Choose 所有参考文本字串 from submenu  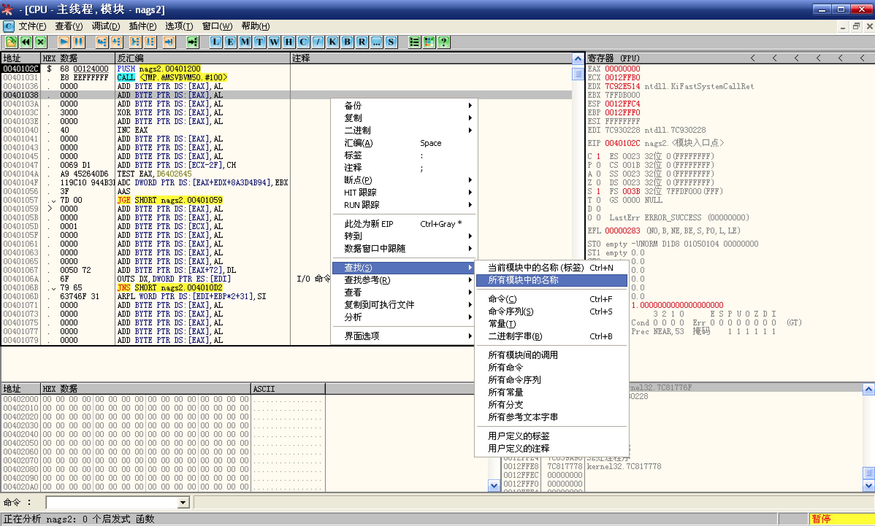[523, 417]
